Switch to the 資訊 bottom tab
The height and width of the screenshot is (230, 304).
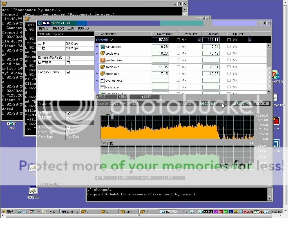coord(151,178)
